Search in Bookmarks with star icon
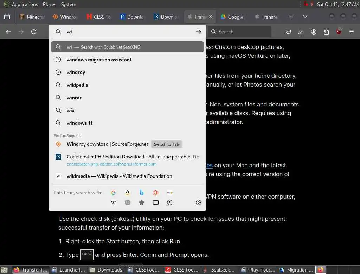The height and width of the screenshot is (274, 360). point(141,203)
